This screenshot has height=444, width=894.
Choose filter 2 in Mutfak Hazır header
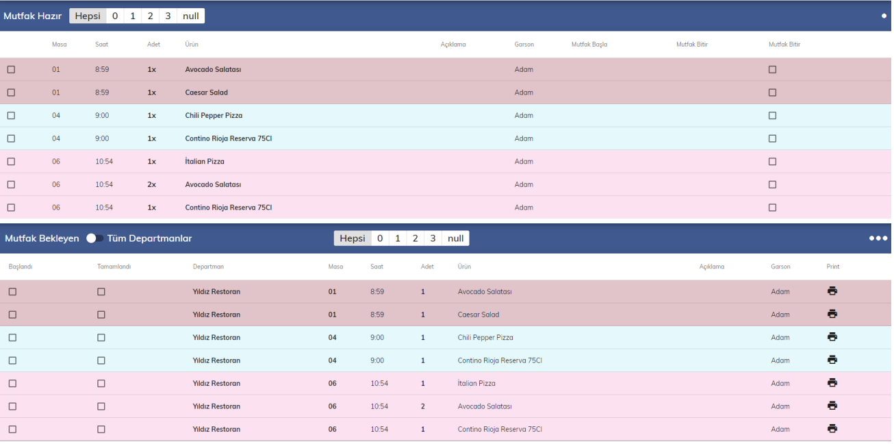click(x=150, y=16)
